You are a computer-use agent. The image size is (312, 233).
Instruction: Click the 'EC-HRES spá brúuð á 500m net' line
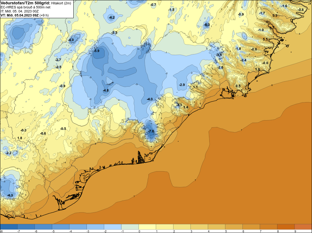26,7
